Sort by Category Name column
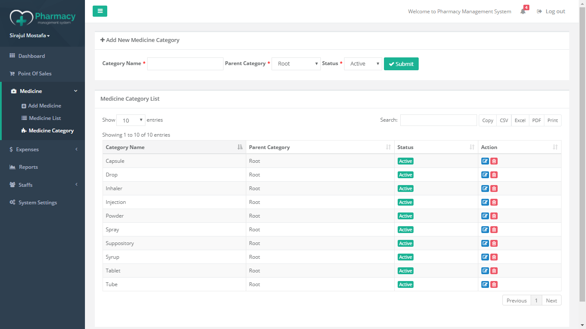This screenshot has height=329, width=586. tap(174, 147)
